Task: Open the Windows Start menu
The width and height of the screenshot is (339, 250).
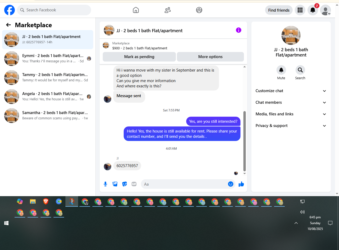Action: click(x=6, y=223)
